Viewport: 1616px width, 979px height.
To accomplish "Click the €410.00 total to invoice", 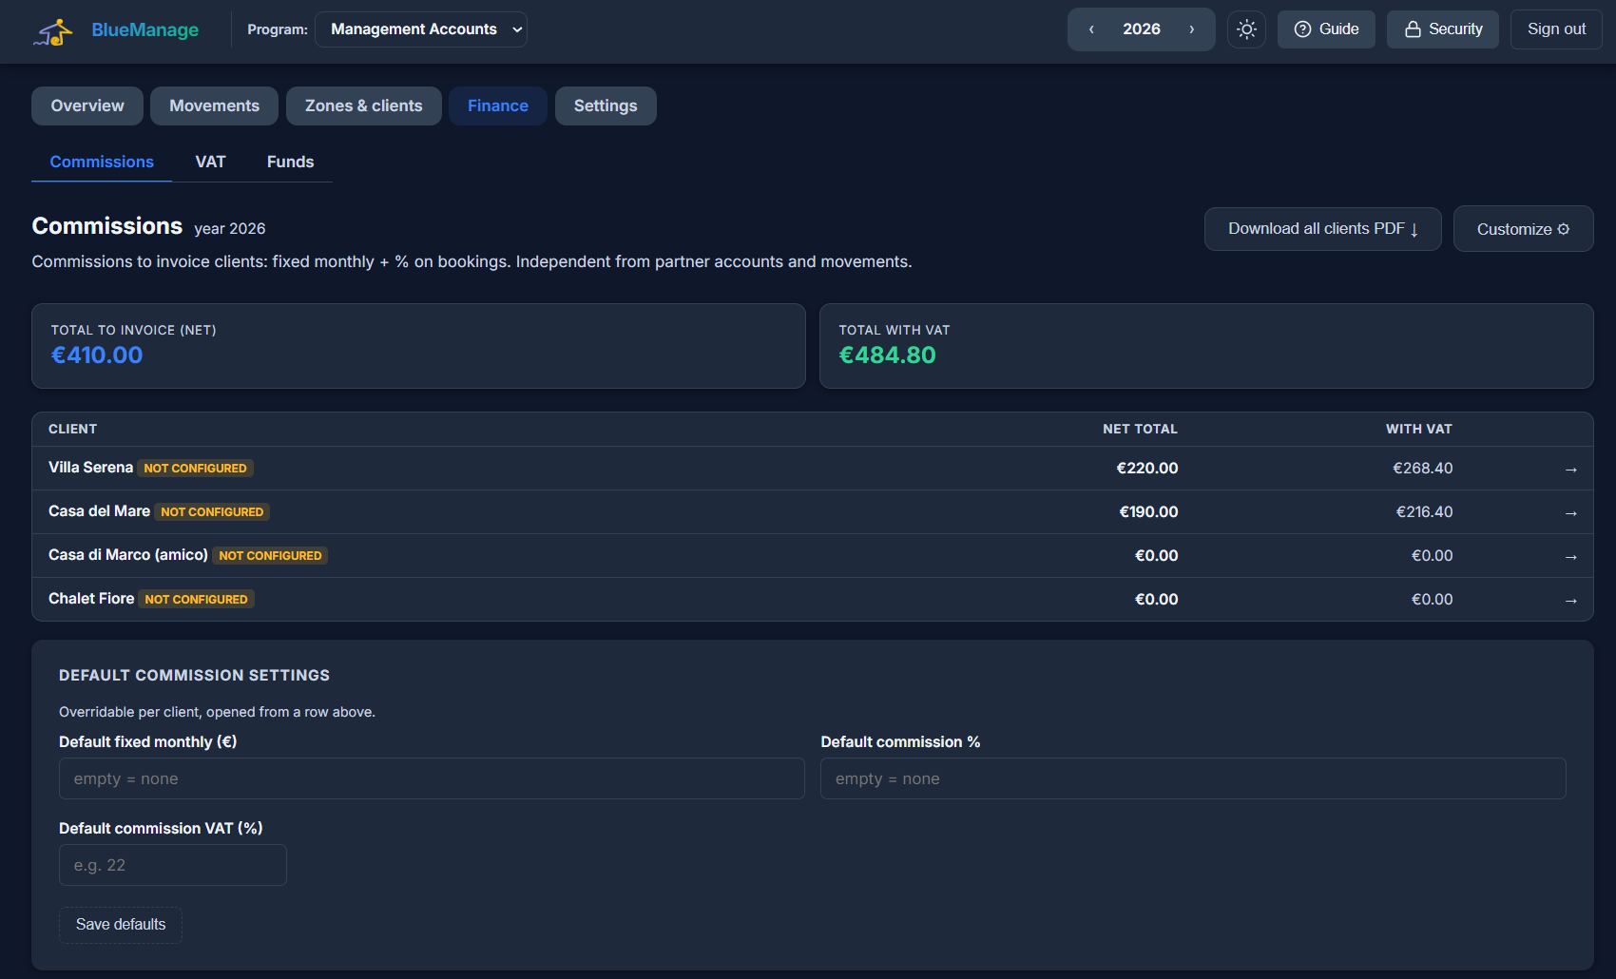I will (x=97, y=355).
